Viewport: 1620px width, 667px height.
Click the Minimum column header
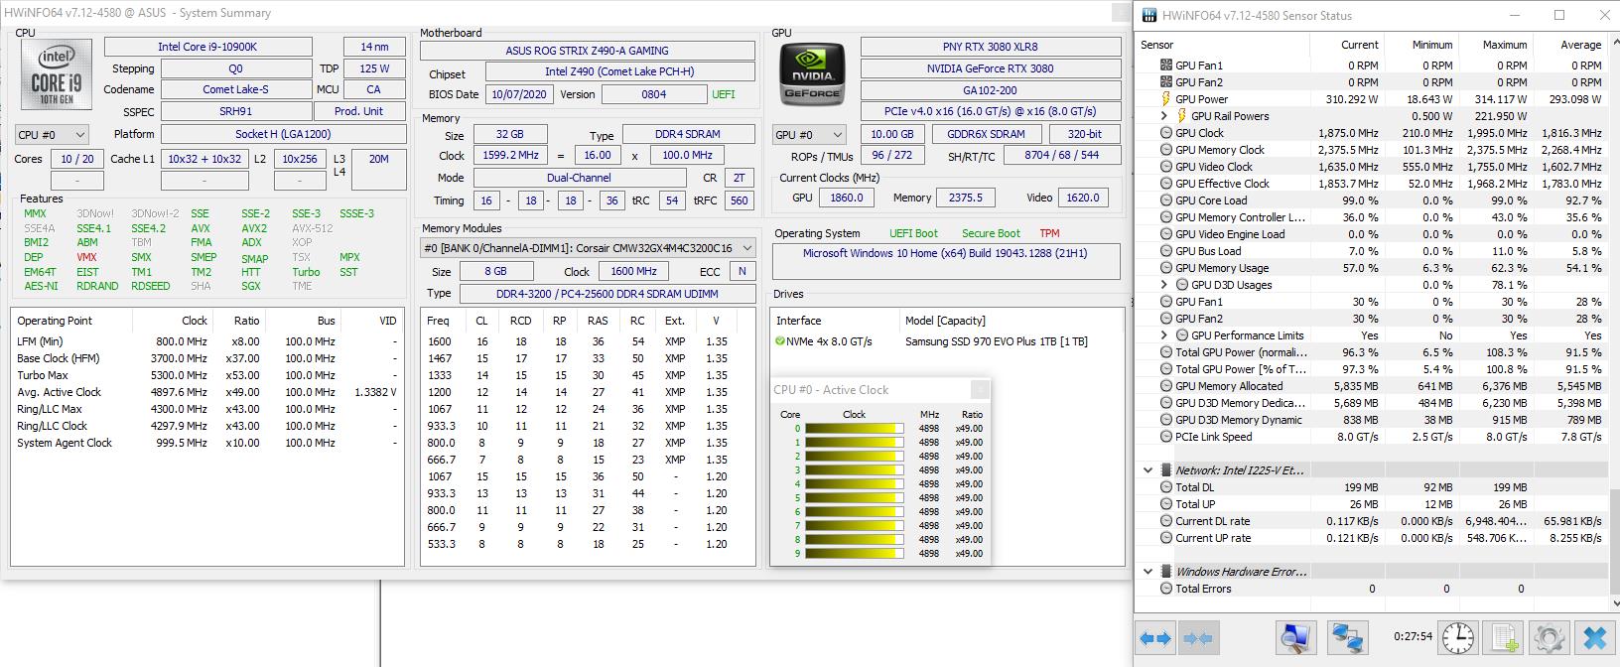tap(1421, 45)
